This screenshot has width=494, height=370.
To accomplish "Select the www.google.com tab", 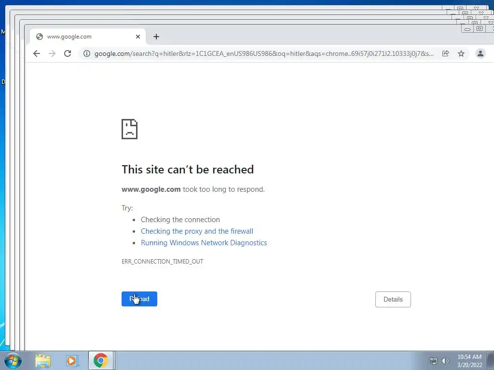I will point(88,37).
